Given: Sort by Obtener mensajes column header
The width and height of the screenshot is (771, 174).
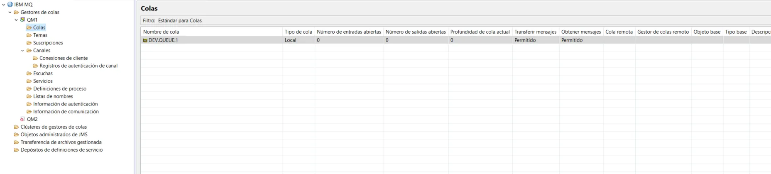Looking at the screenshot, I should pyautogui.click(x=581, y=32).
